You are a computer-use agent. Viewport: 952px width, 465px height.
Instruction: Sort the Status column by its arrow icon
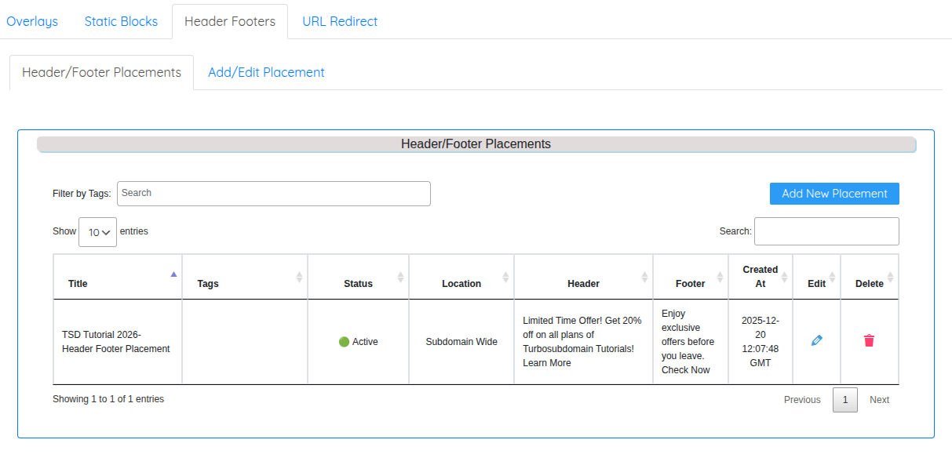coord(401,276)
